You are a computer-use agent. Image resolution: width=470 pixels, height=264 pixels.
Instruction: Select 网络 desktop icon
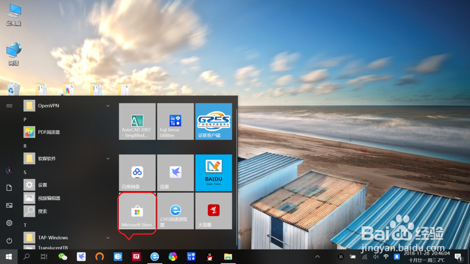(14, 54)
